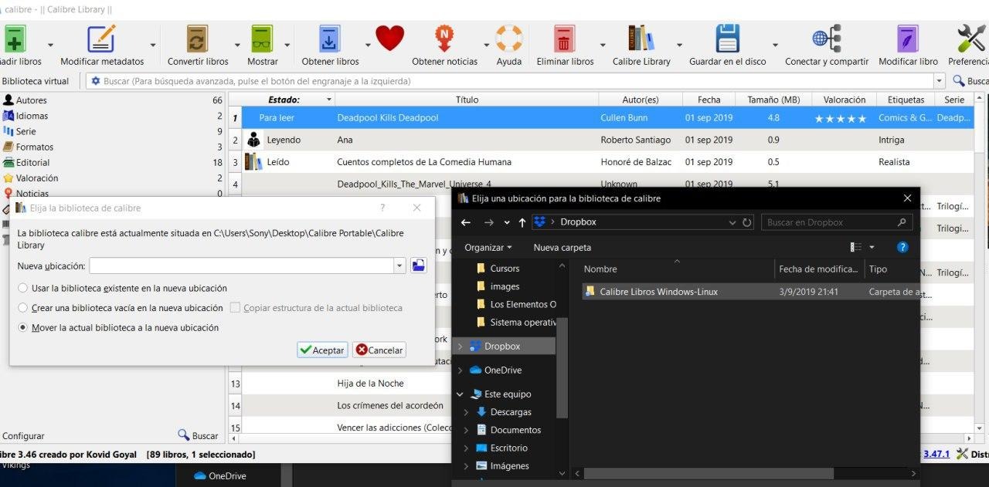The width and height of the screenshot is (989, 487).
Task: Click into the Nueva ubicación input field
Action: click(x=241, y=265)
